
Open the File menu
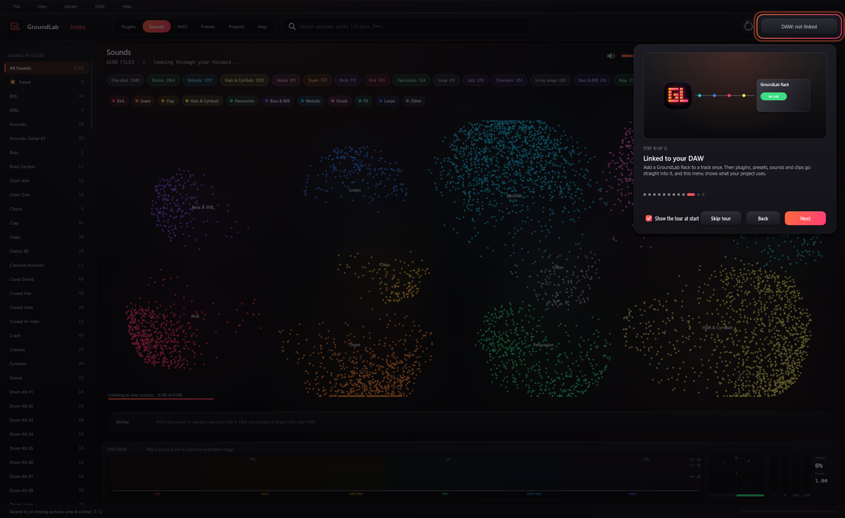(x=16, y=6)
